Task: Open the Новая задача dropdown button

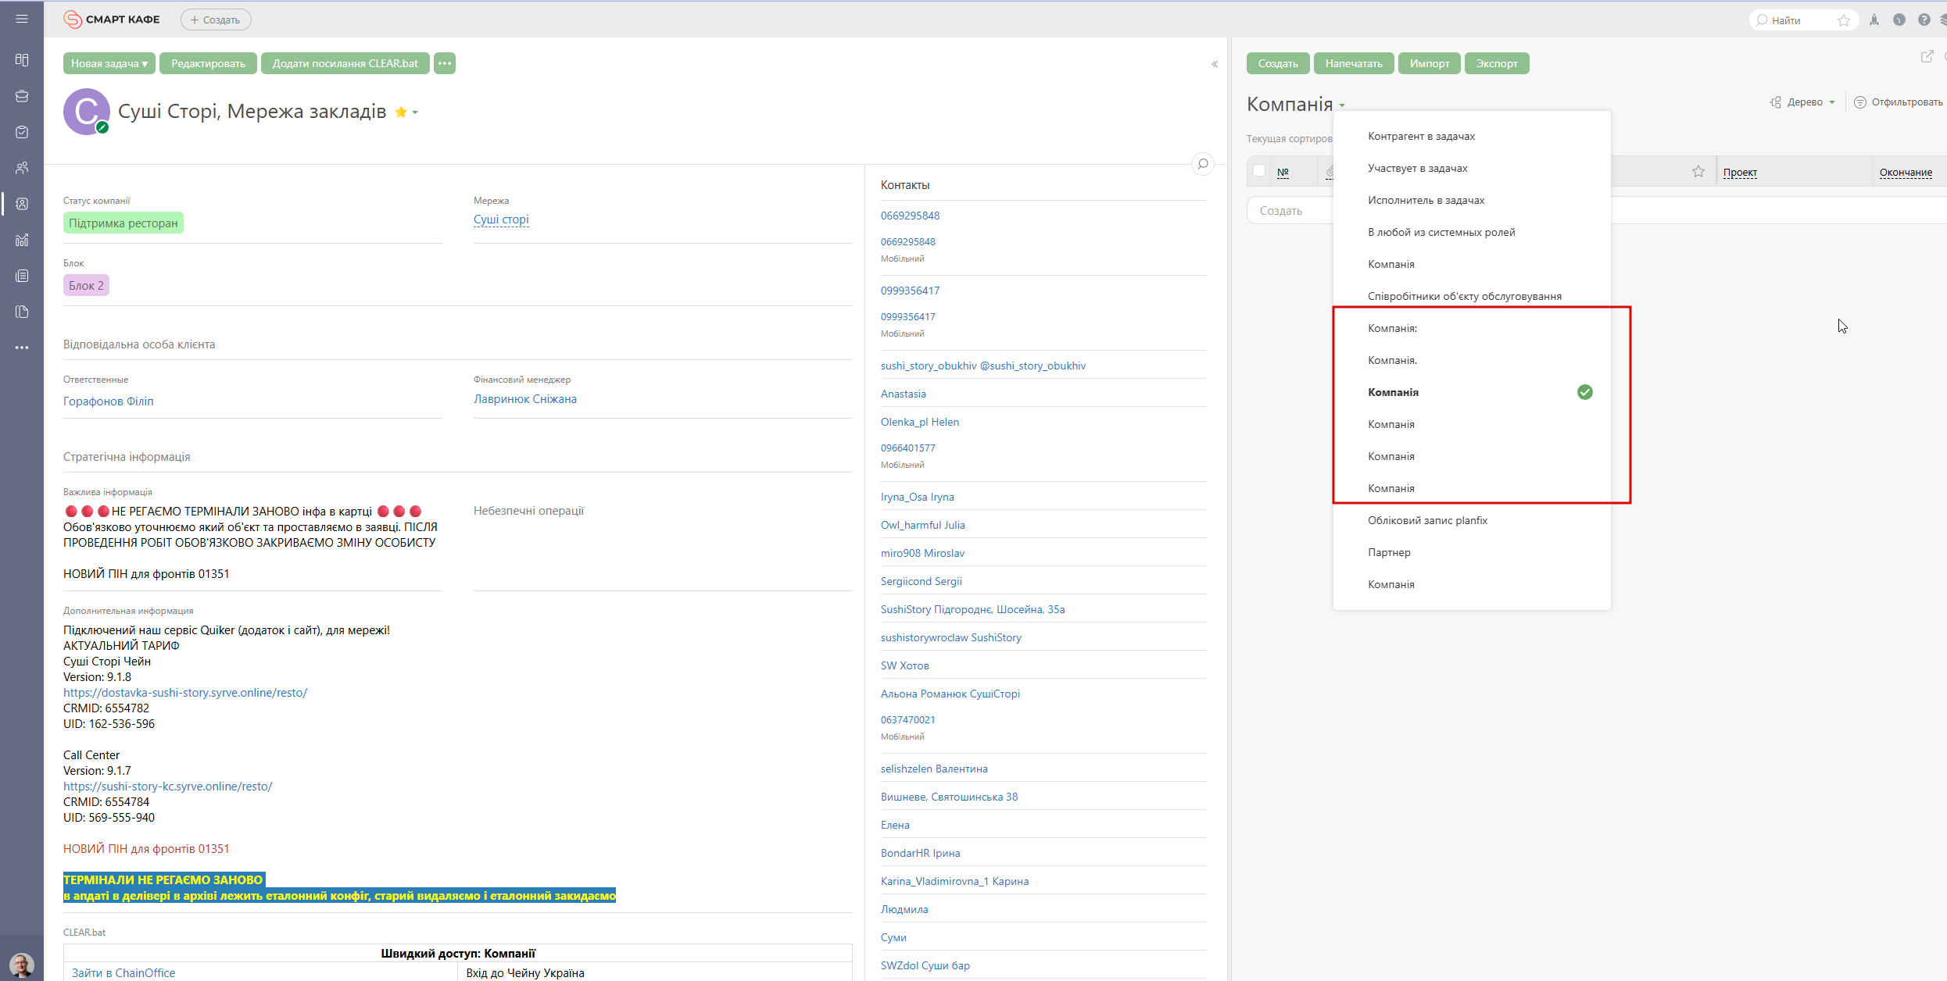Action: (109, 63)
